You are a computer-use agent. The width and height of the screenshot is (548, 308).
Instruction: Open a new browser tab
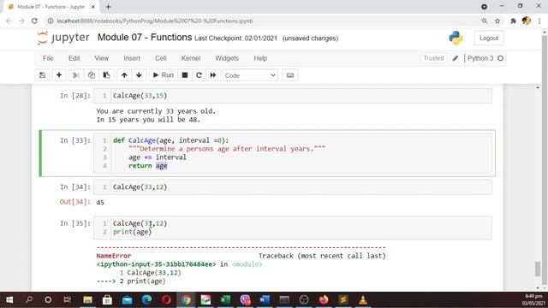click(108, 7)
